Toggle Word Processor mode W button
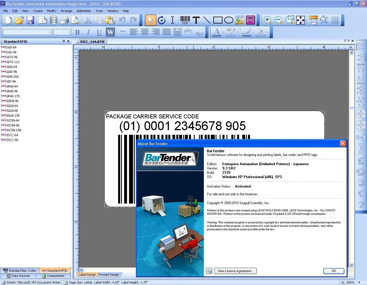 tap(110, 32)
